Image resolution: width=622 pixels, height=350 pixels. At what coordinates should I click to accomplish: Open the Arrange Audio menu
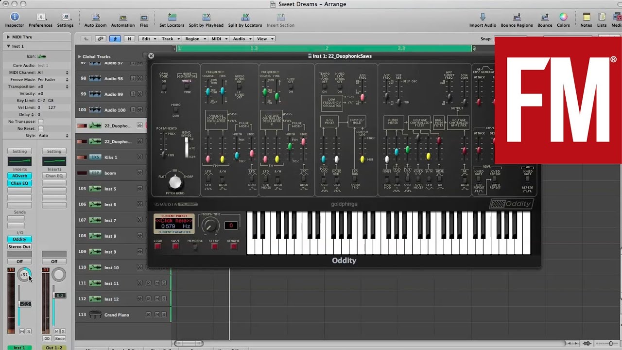coord(241,39)
